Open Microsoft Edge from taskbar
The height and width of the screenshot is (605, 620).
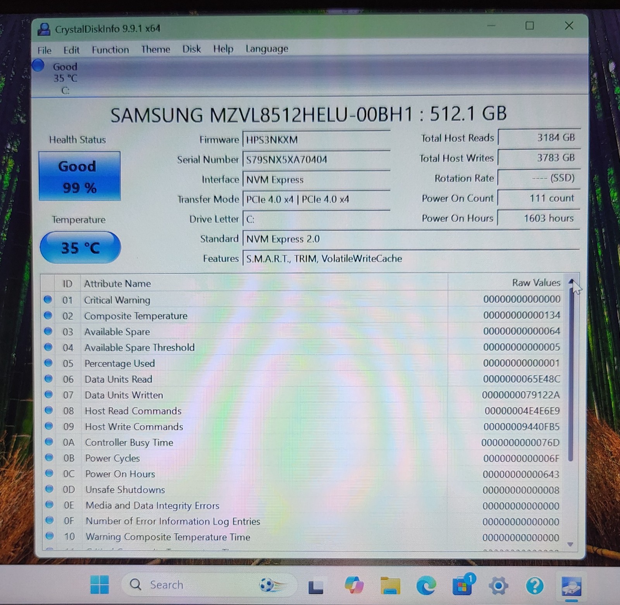pos(426,585)
